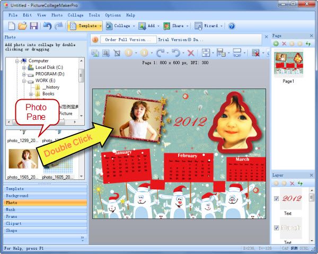The image size is (318, 254).
Task: Click the add portrait photo icon in edit toolbar
Action: (x=106, y=53)
